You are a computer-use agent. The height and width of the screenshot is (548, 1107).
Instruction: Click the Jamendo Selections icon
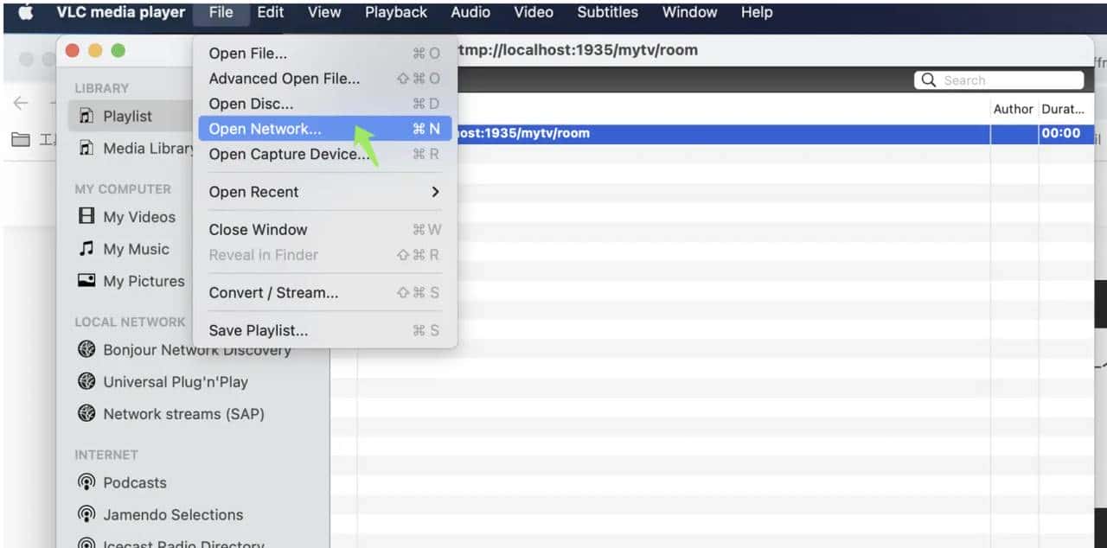click(86, 514)
